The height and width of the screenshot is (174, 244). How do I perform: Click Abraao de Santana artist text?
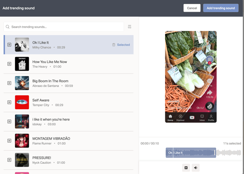pyautogui.click(x=46, y=86)
